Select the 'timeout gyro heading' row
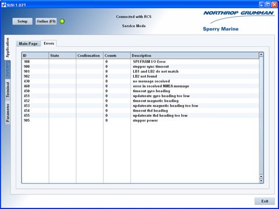 (x=140, y=91)
